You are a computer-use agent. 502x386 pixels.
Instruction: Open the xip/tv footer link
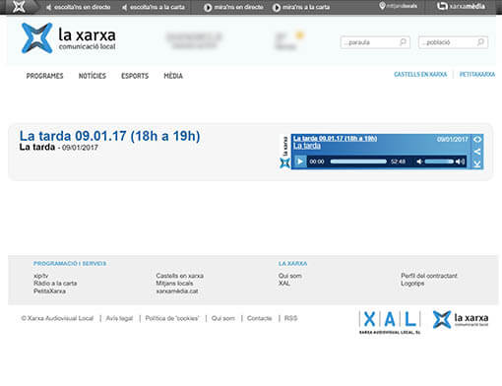pyautogui.click(x=40, y=276)
